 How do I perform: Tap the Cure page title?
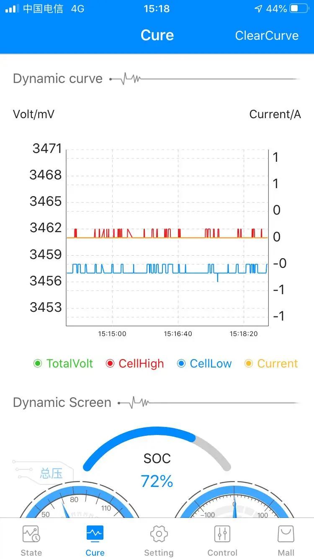[157, 35]
